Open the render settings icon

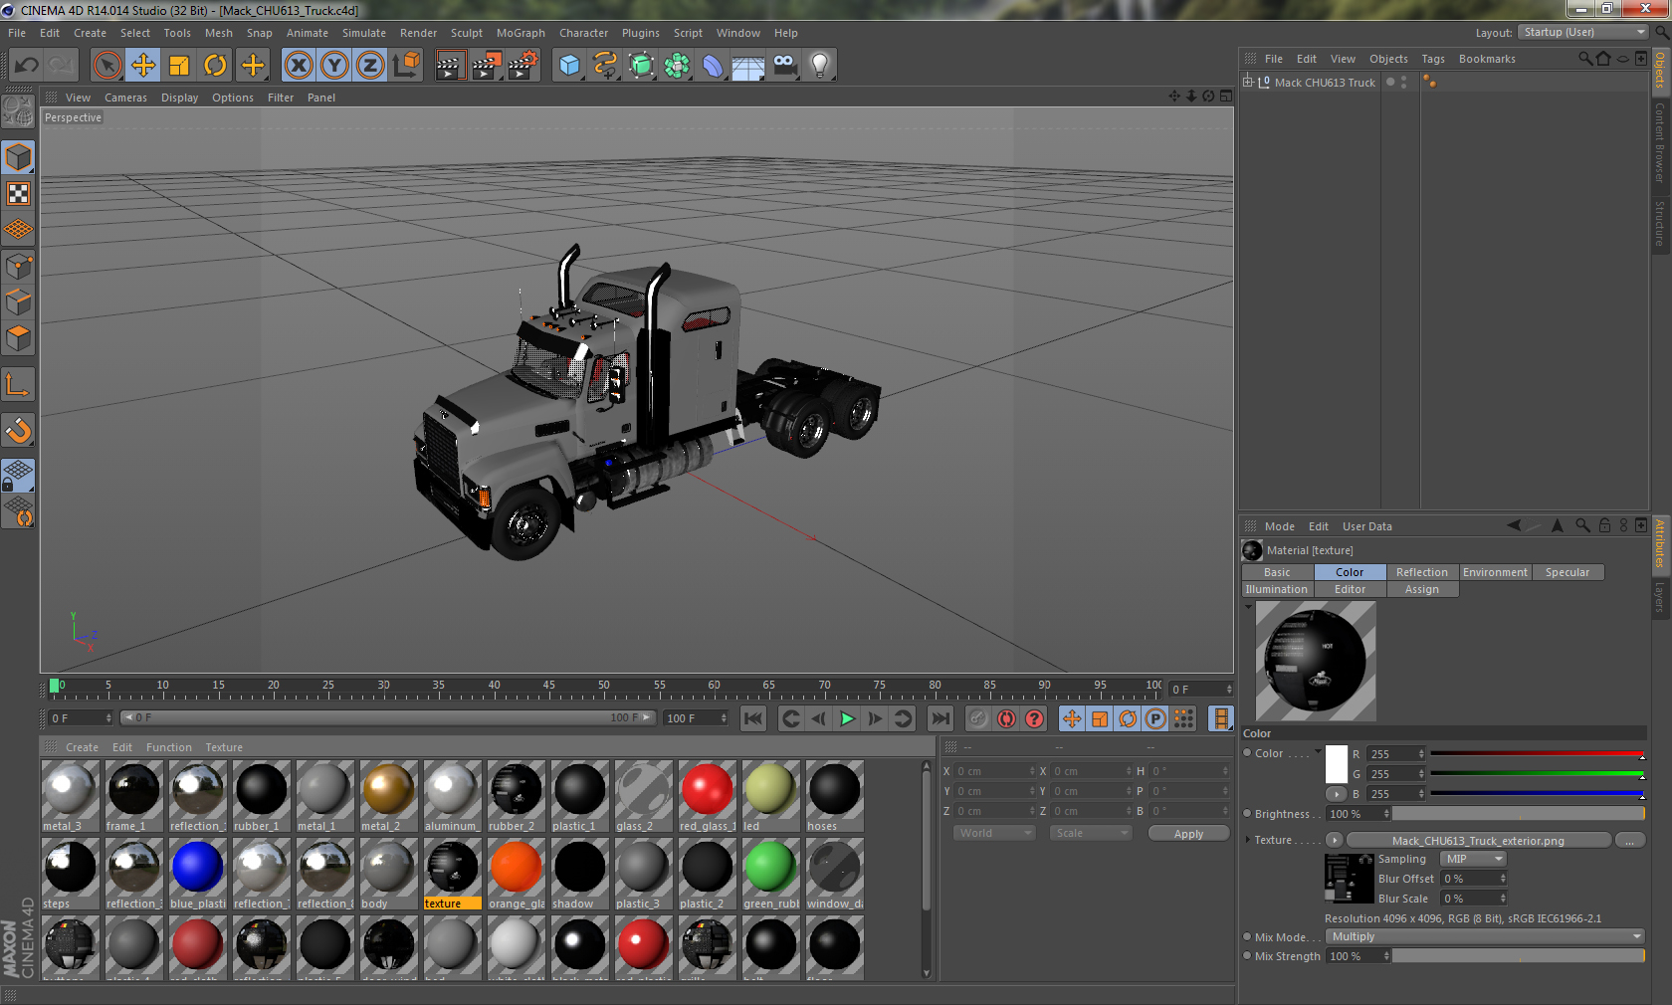coord(523,66)
